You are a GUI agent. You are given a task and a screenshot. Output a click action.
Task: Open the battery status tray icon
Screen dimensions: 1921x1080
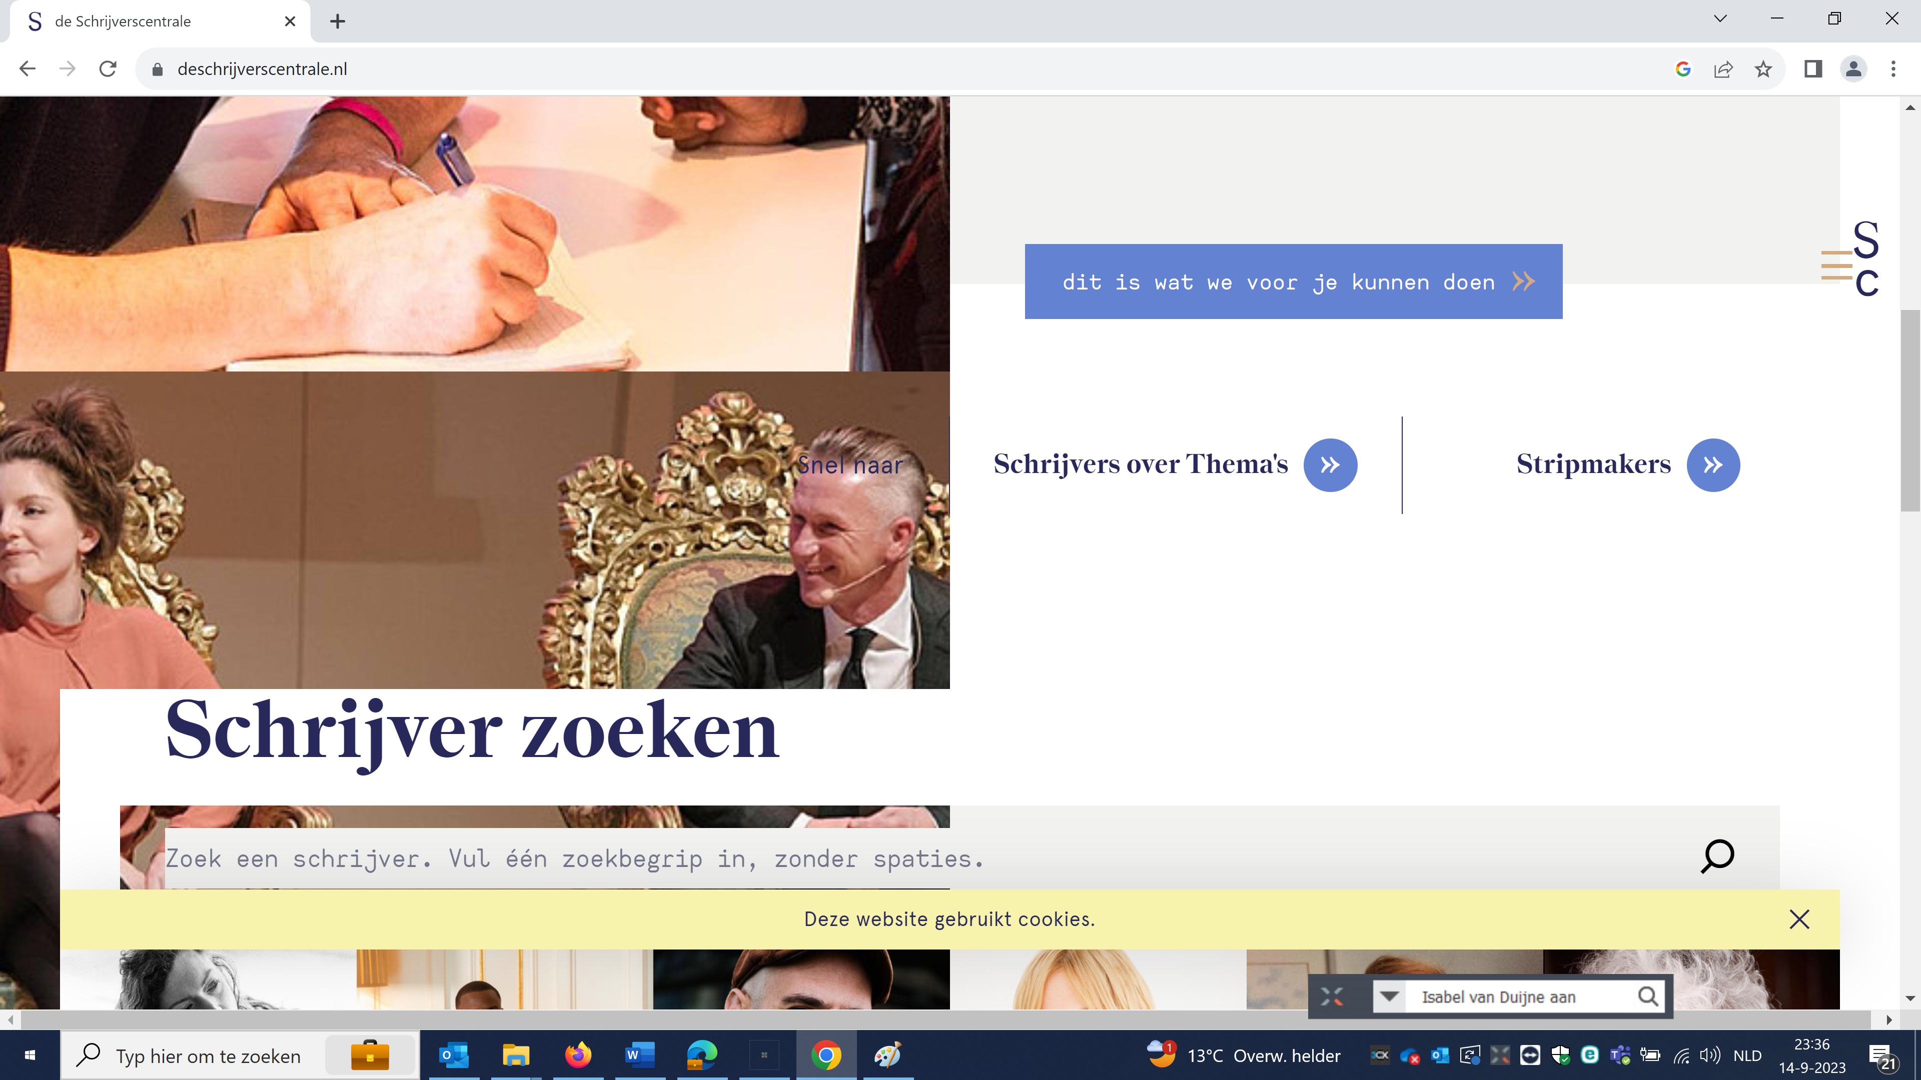(1650, 1055)
